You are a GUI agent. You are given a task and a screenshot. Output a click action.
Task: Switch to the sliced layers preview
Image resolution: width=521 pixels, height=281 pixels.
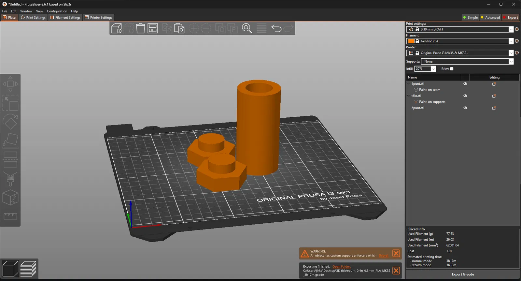[28, 269]
